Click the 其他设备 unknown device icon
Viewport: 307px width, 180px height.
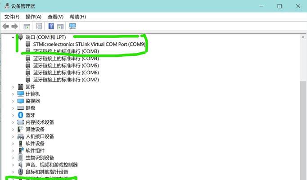pyautogui.click(x=21, y=129)
